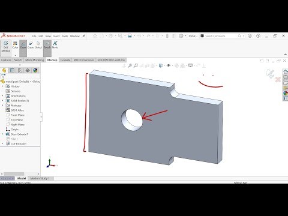
Task: Click the Open document icon
Action: pyautogui.click(x=110, y=36)
